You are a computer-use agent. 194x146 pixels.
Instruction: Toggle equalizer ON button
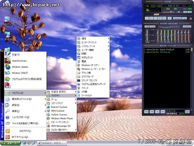[147, 26]
